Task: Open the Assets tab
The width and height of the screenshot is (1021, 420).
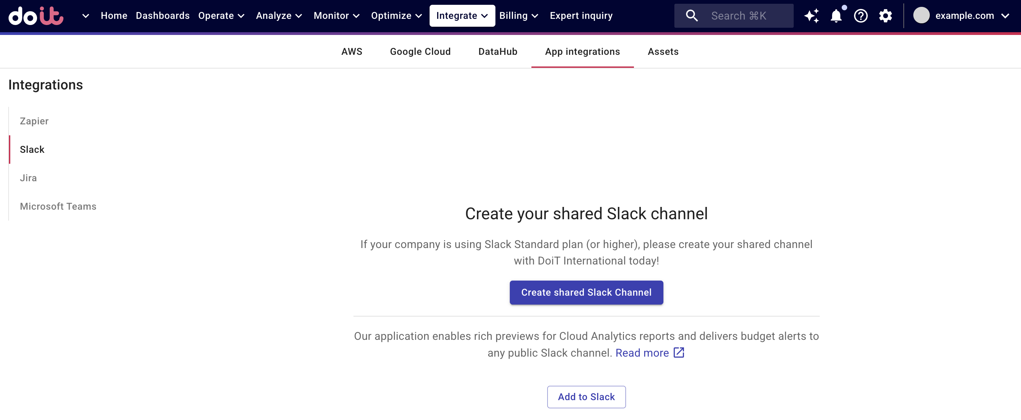Action: pos(663,51)
